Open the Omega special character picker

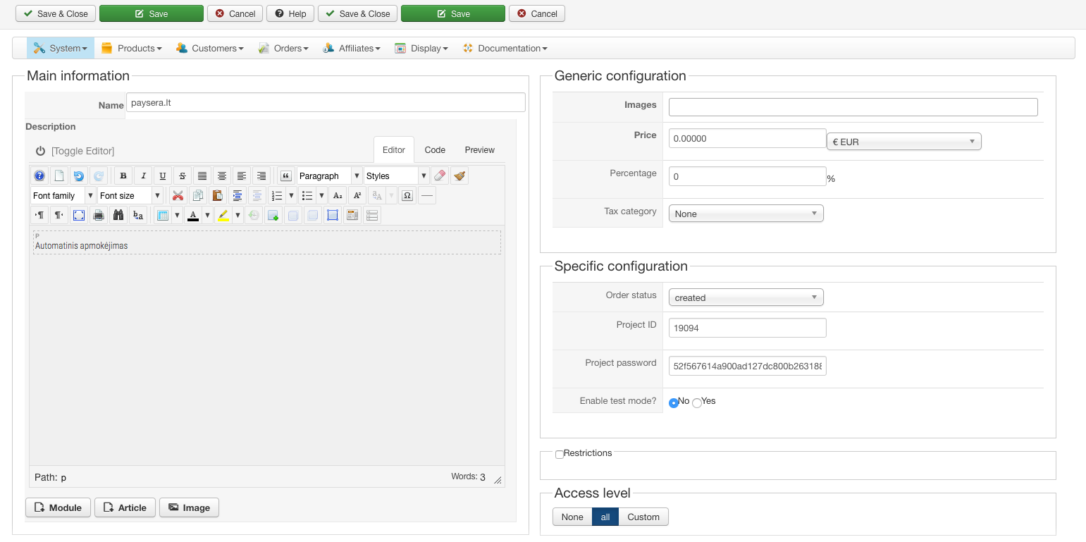click(407, 196)
